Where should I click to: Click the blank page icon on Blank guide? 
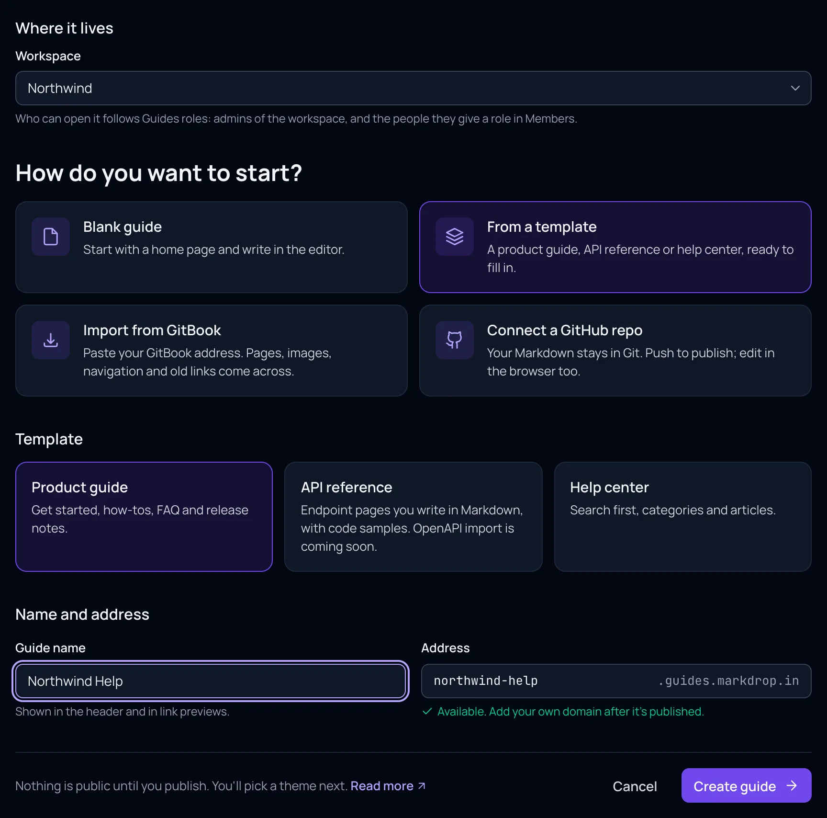(x=51, y=237)
